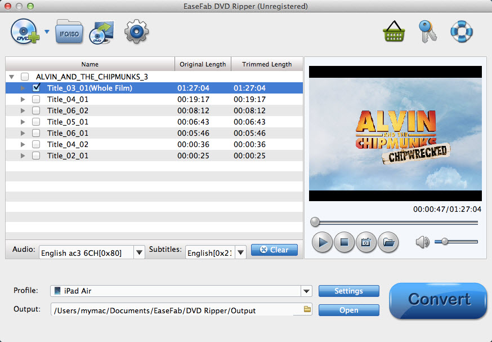This screenshot has height=342, width=492.
Task: Expand the Title_05_01 row
Action: tap(23, 122)
